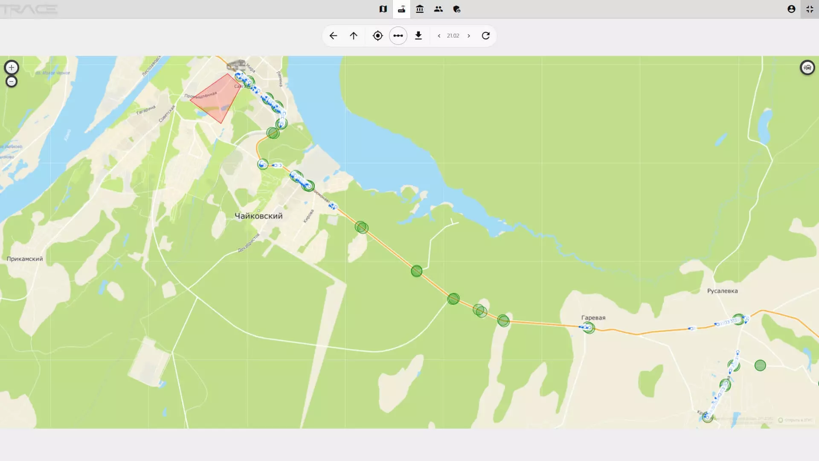Refresh the track view
Screen dimensions: 819x461
coord(486,36)
